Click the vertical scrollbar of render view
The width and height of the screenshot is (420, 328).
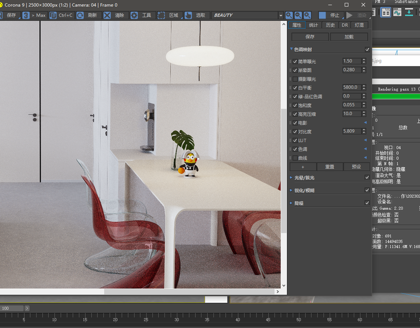[284, 171]
